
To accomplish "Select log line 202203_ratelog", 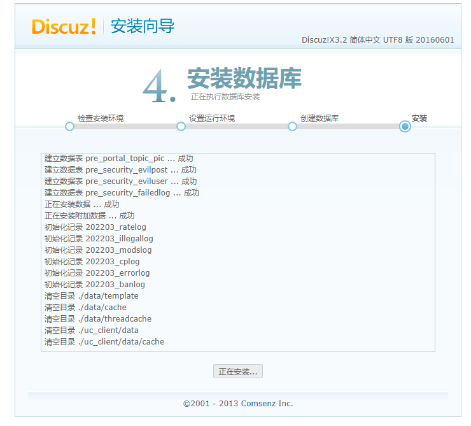I will point(95,227).
